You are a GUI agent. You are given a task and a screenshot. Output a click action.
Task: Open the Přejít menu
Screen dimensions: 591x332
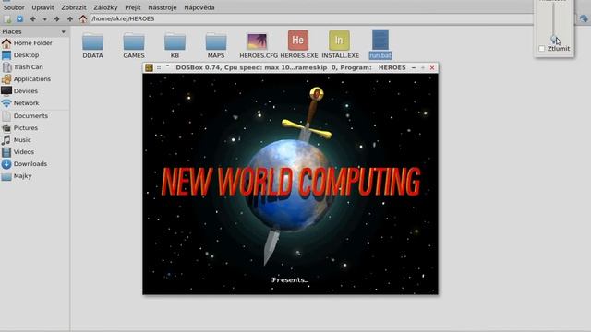point(133,7)
